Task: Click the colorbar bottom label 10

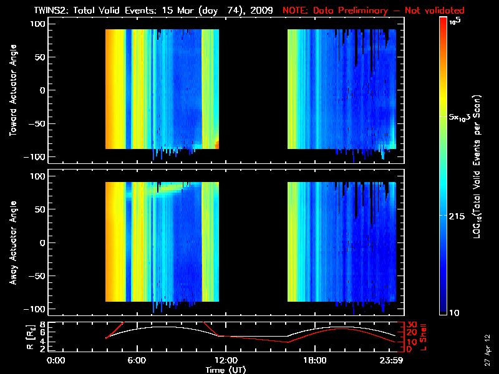Action: [455, 312]
